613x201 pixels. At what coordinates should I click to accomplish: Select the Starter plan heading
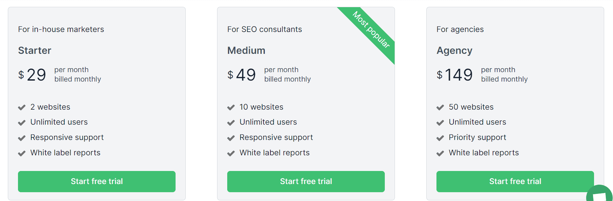35,51
